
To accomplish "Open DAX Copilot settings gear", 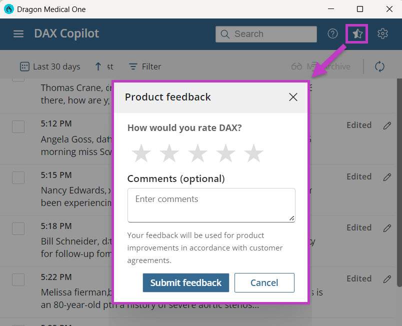I will point(382,33).
